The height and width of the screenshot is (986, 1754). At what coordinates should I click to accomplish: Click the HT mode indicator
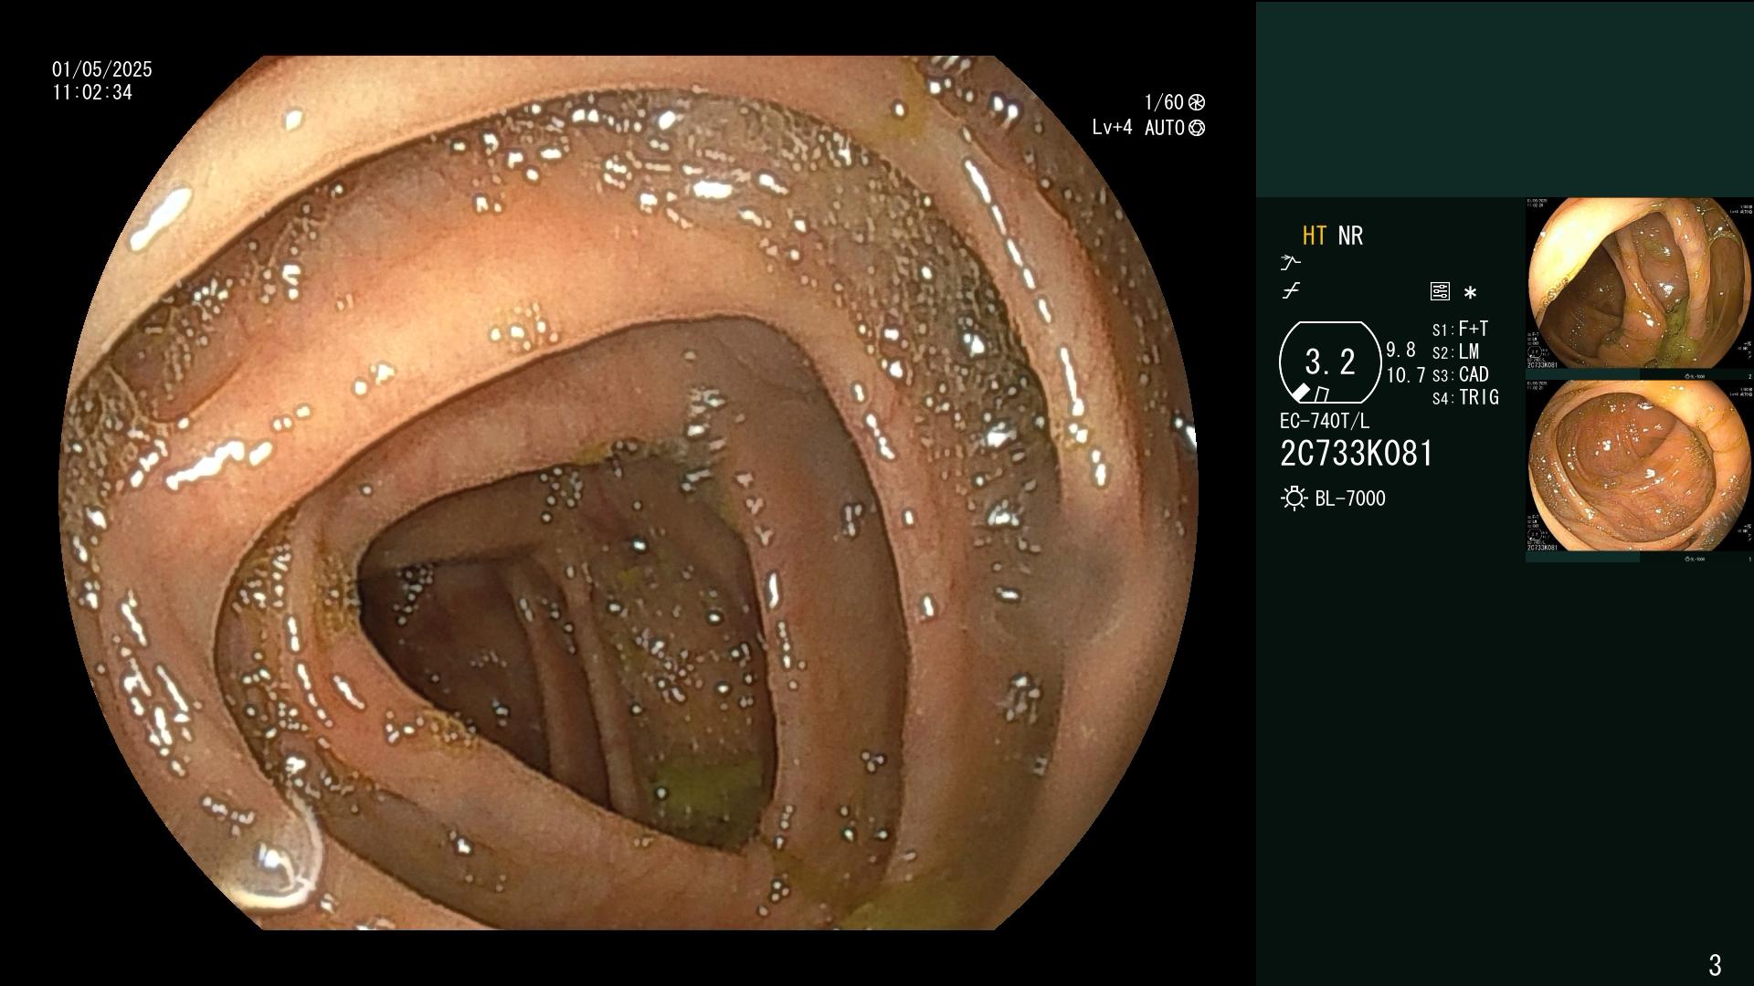pos(1314,236)
